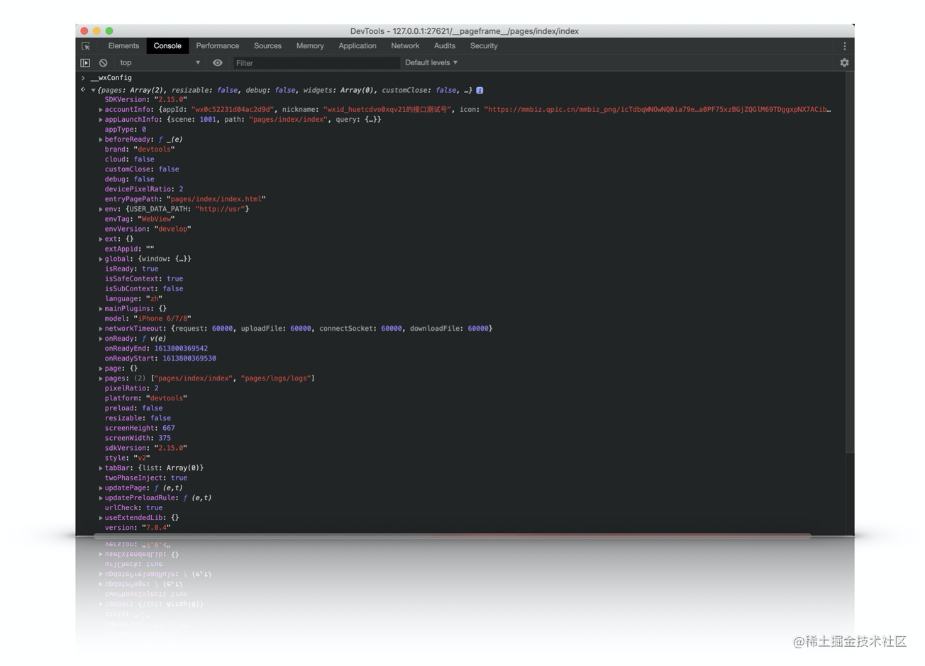Activate the inspect element picker icon
Screen dimensions: 925x666
[86, 46]
